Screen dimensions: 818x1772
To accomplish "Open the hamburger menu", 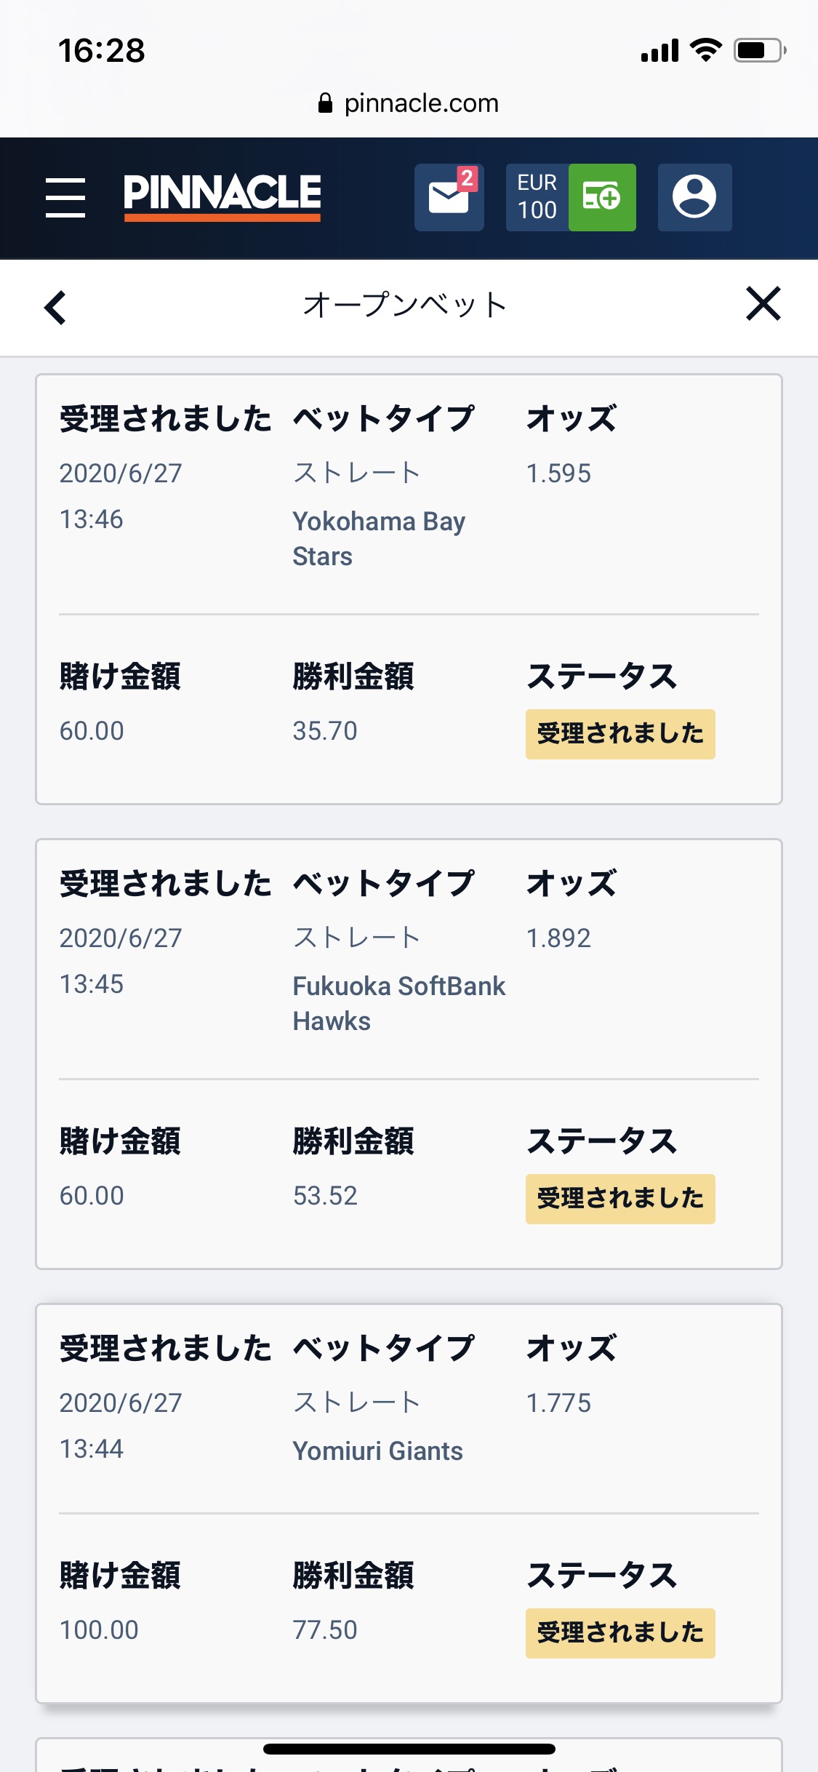I will tap(65, 197).
